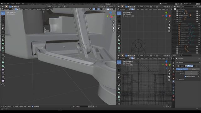The height and width of the screenshot is (113, 201).
Task: Remove the Subdiv modifier with the X button
Action: click(x=196, y=66)
